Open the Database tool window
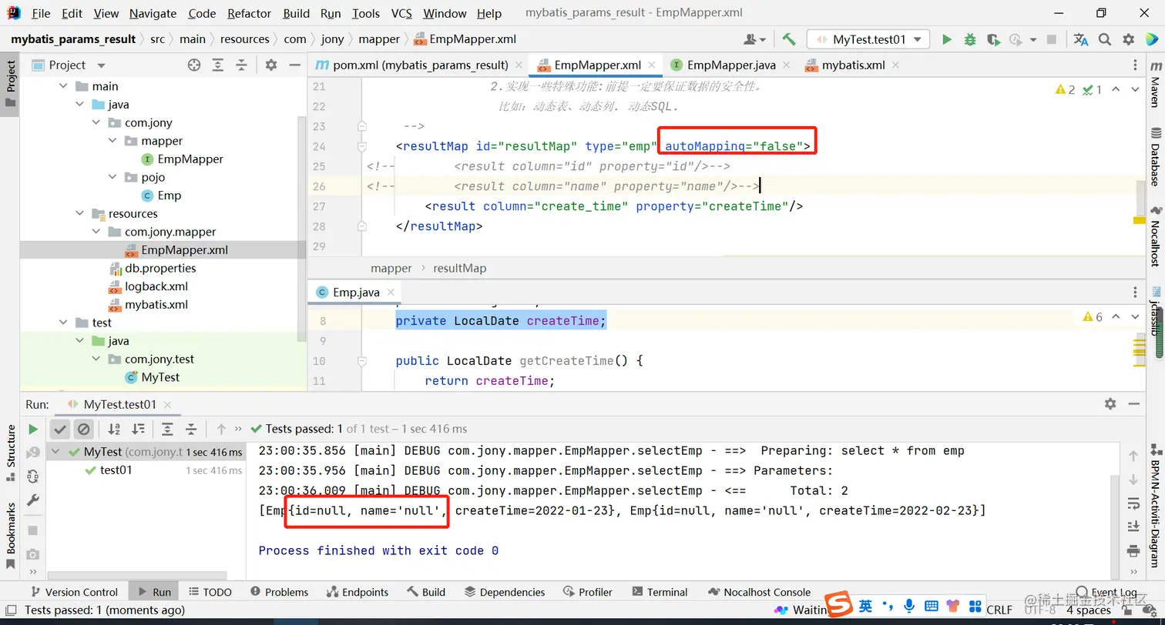 tap(1155, 156)
